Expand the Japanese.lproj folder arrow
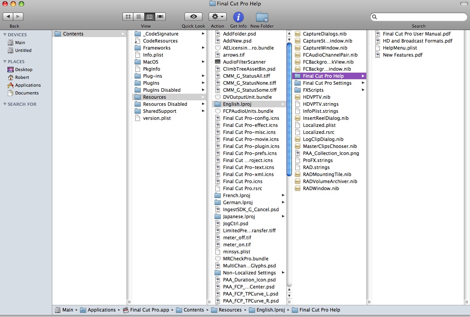The image size is (470, 317). (x=283, y=217)
